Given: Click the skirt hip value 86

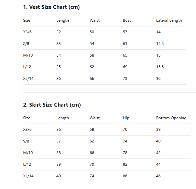Looking at the screenshot, I should coord(125,176).
